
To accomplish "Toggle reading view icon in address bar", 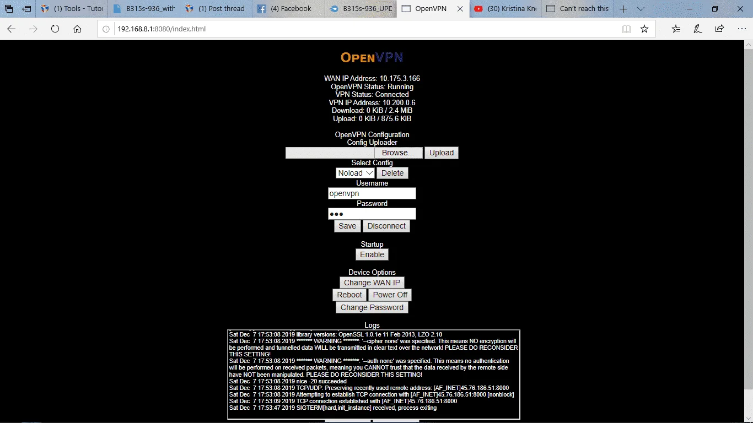I will point(626,29).
